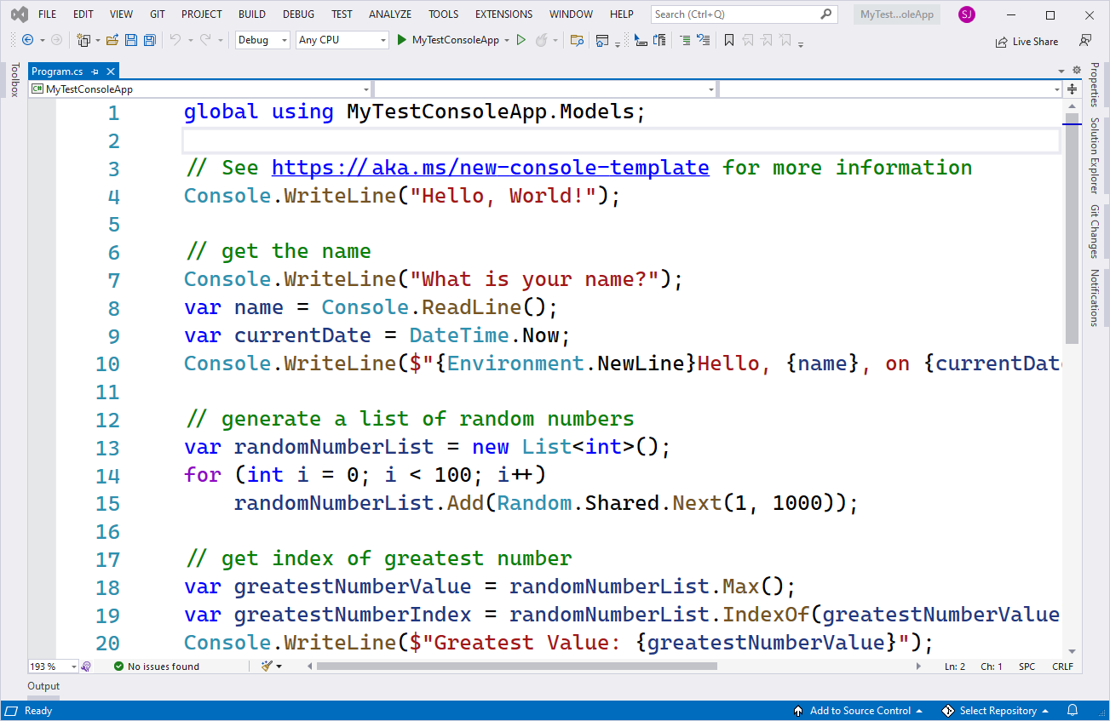Click the notifications bell in status bar
The height and width of the screenshot is (721, 1110).
(1073, 711)
